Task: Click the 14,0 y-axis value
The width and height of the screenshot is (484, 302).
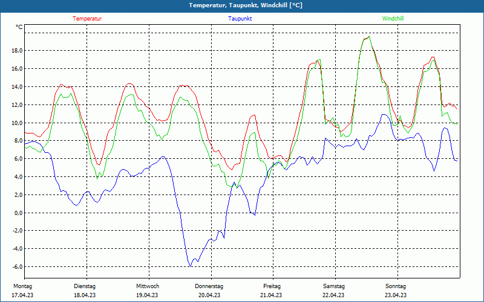Action: [17, 86]
